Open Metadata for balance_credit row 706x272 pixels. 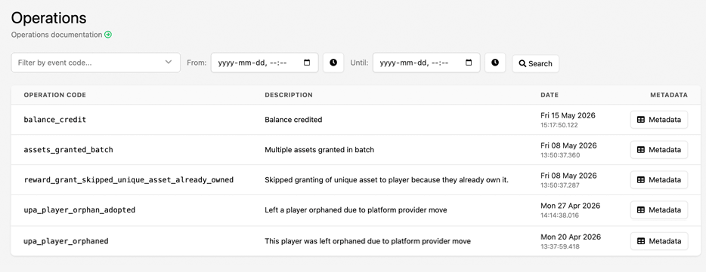[x=658, y=120]
